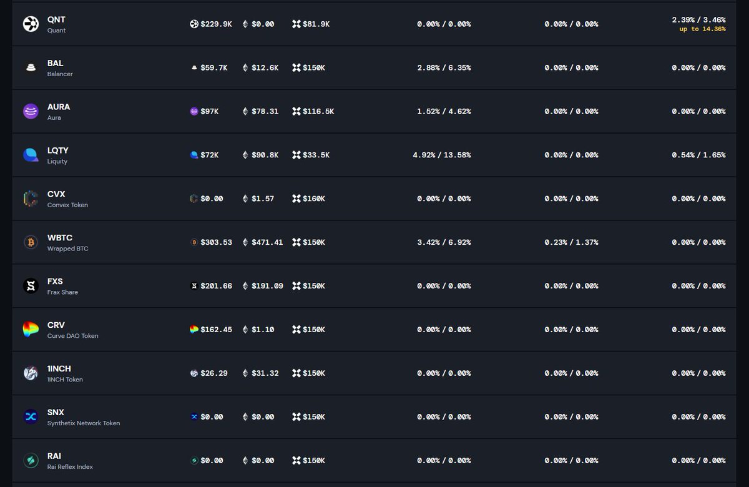Viewport: 749px width, 487px height.
Task: Select the 2.39% / 3.46% value
Action: coord(698,20)
